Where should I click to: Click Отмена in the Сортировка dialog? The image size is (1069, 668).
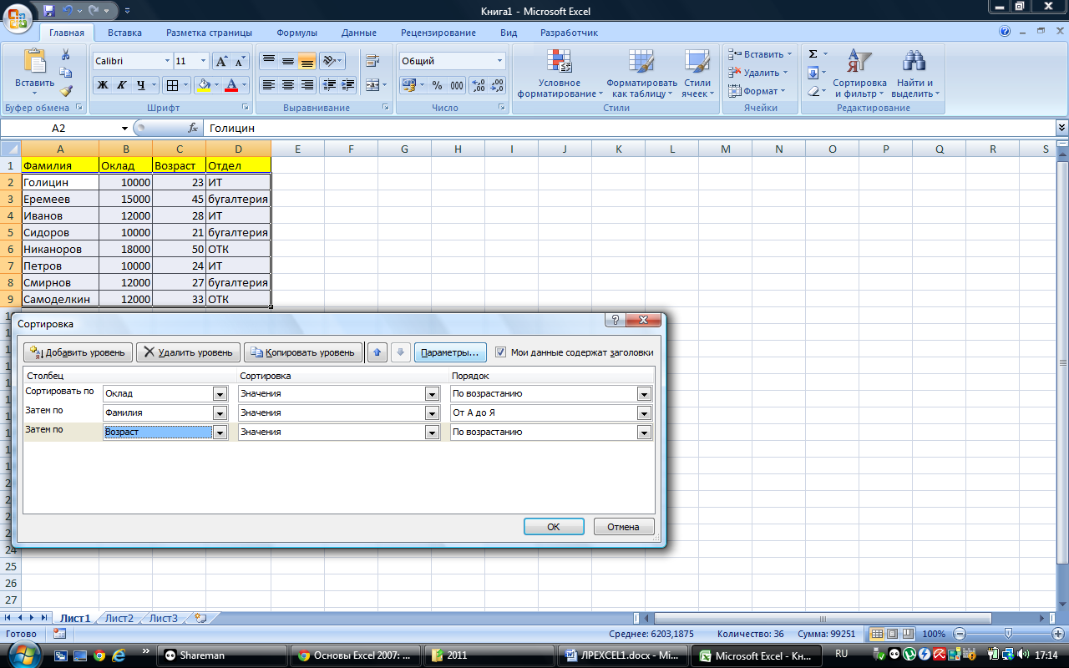coord(624,527)
